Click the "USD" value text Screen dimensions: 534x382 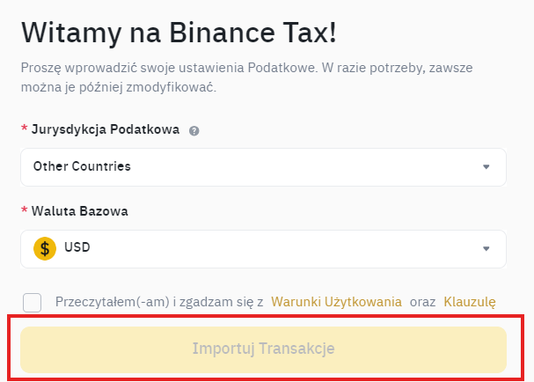(77, 248)
